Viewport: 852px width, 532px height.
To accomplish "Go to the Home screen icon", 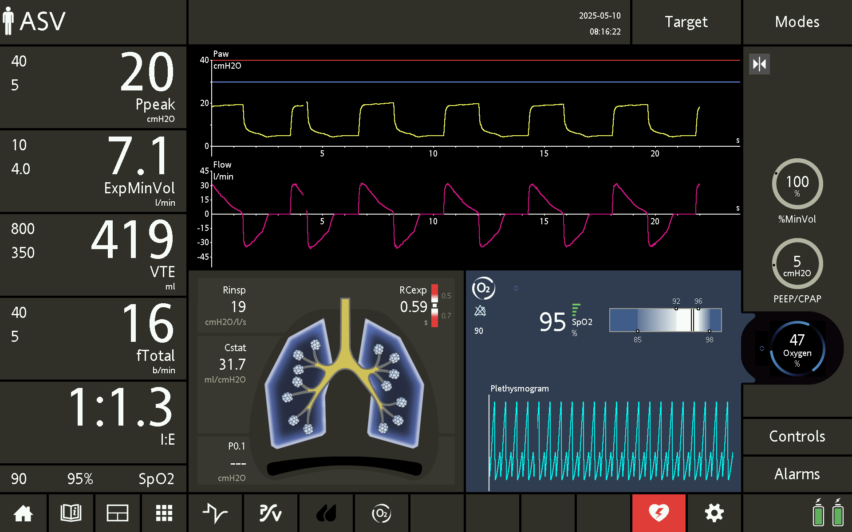I will point(23,513).
